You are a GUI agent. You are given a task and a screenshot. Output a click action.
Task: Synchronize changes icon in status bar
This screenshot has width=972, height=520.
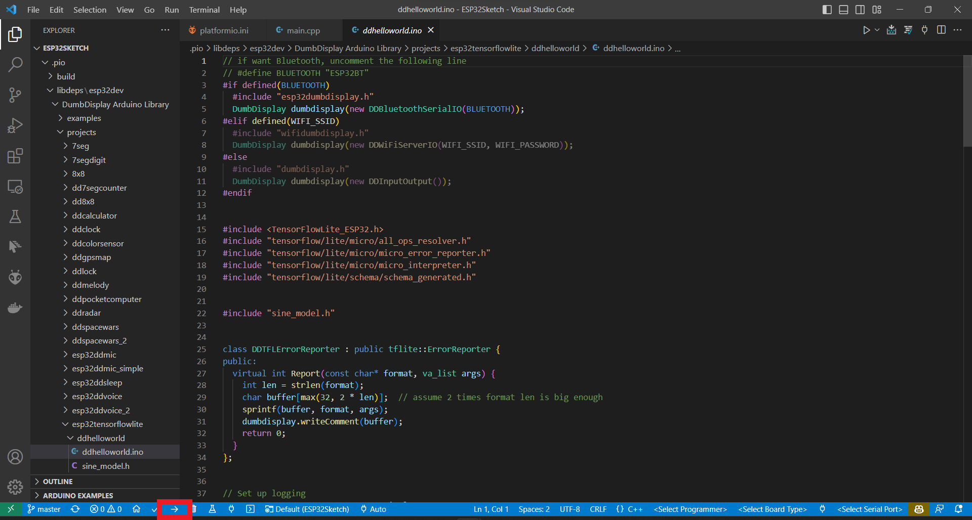[75, 509]
